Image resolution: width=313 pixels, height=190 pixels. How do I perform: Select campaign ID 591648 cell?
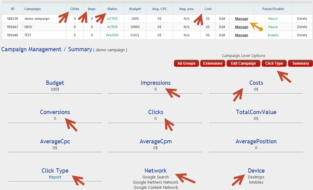click(x=12, y=35)
